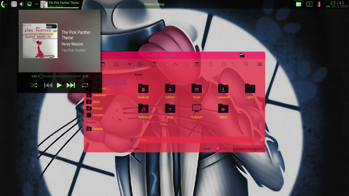Play The Pink Panther Theme
349x196 pixels.
(59, 85)
